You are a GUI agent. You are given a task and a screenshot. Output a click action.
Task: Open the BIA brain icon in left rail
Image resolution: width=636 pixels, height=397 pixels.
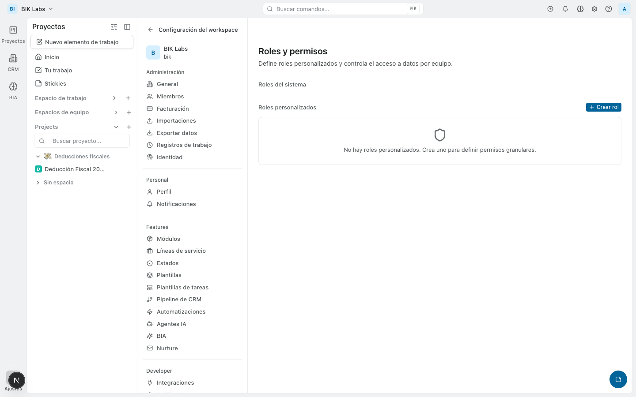coord(13,87)
